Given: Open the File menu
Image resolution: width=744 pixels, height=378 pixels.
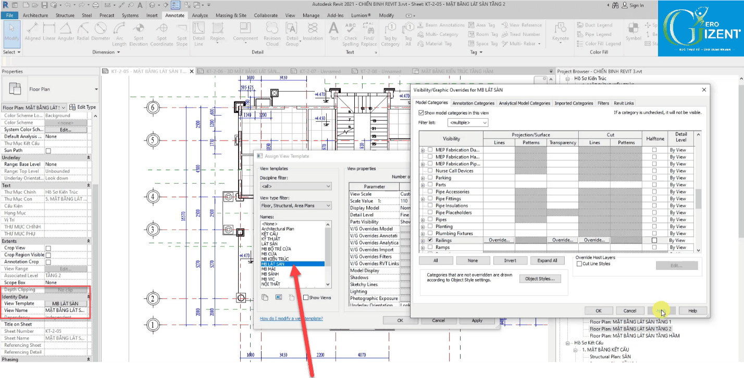Looking at the screenshot, I should (x=10, y=16).
